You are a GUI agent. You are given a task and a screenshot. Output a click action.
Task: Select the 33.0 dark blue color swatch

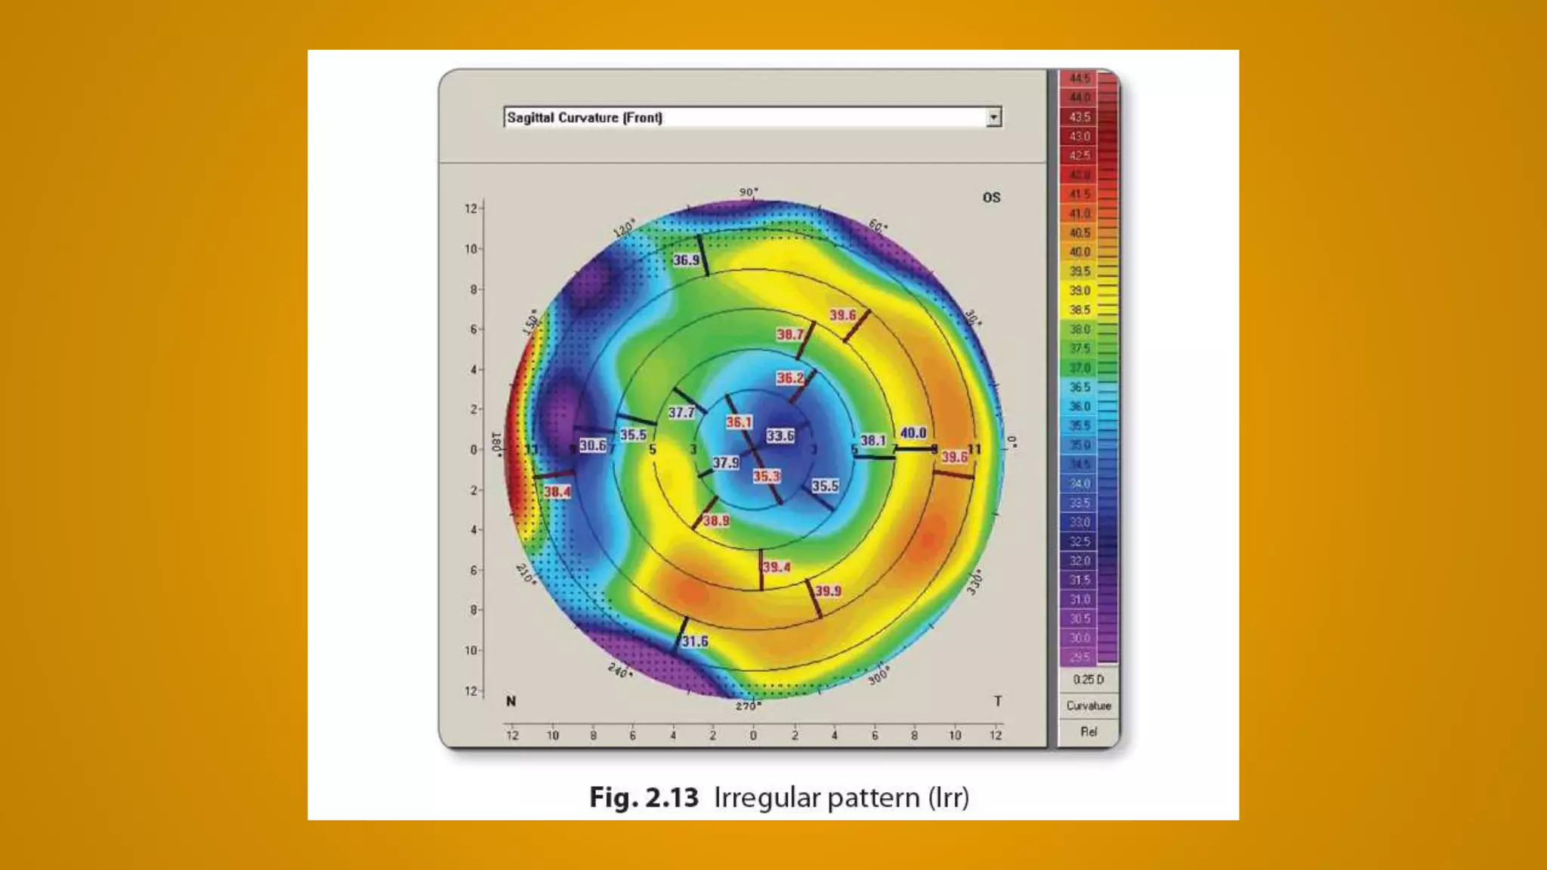[x=1080, y=522]
